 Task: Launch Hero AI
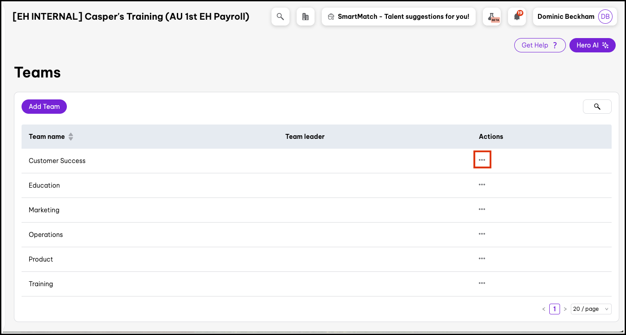click(x=592, y=45)
